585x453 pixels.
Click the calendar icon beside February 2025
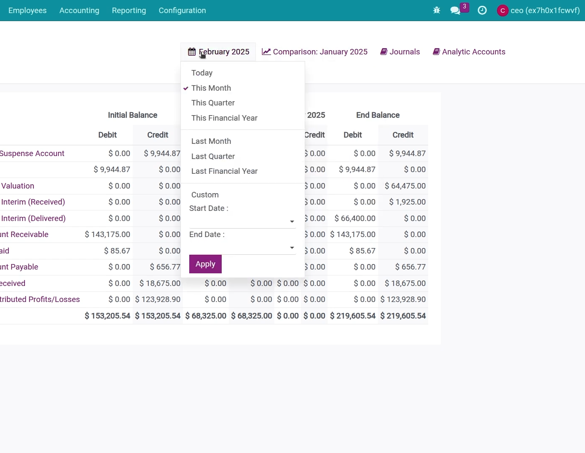192,52
